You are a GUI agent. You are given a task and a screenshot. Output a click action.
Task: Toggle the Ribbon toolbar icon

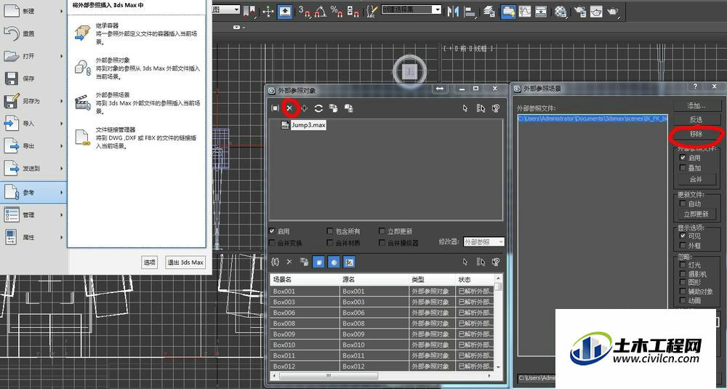tap(508, 12)
